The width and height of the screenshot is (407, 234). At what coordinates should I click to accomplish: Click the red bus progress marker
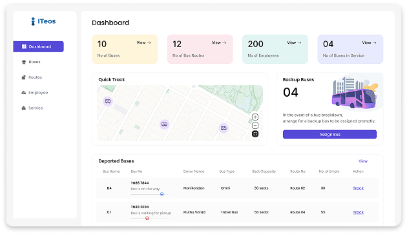coord(147,219)
